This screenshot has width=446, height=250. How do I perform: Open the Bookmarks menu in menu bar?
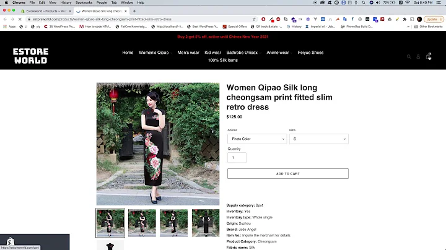point(84,2)
